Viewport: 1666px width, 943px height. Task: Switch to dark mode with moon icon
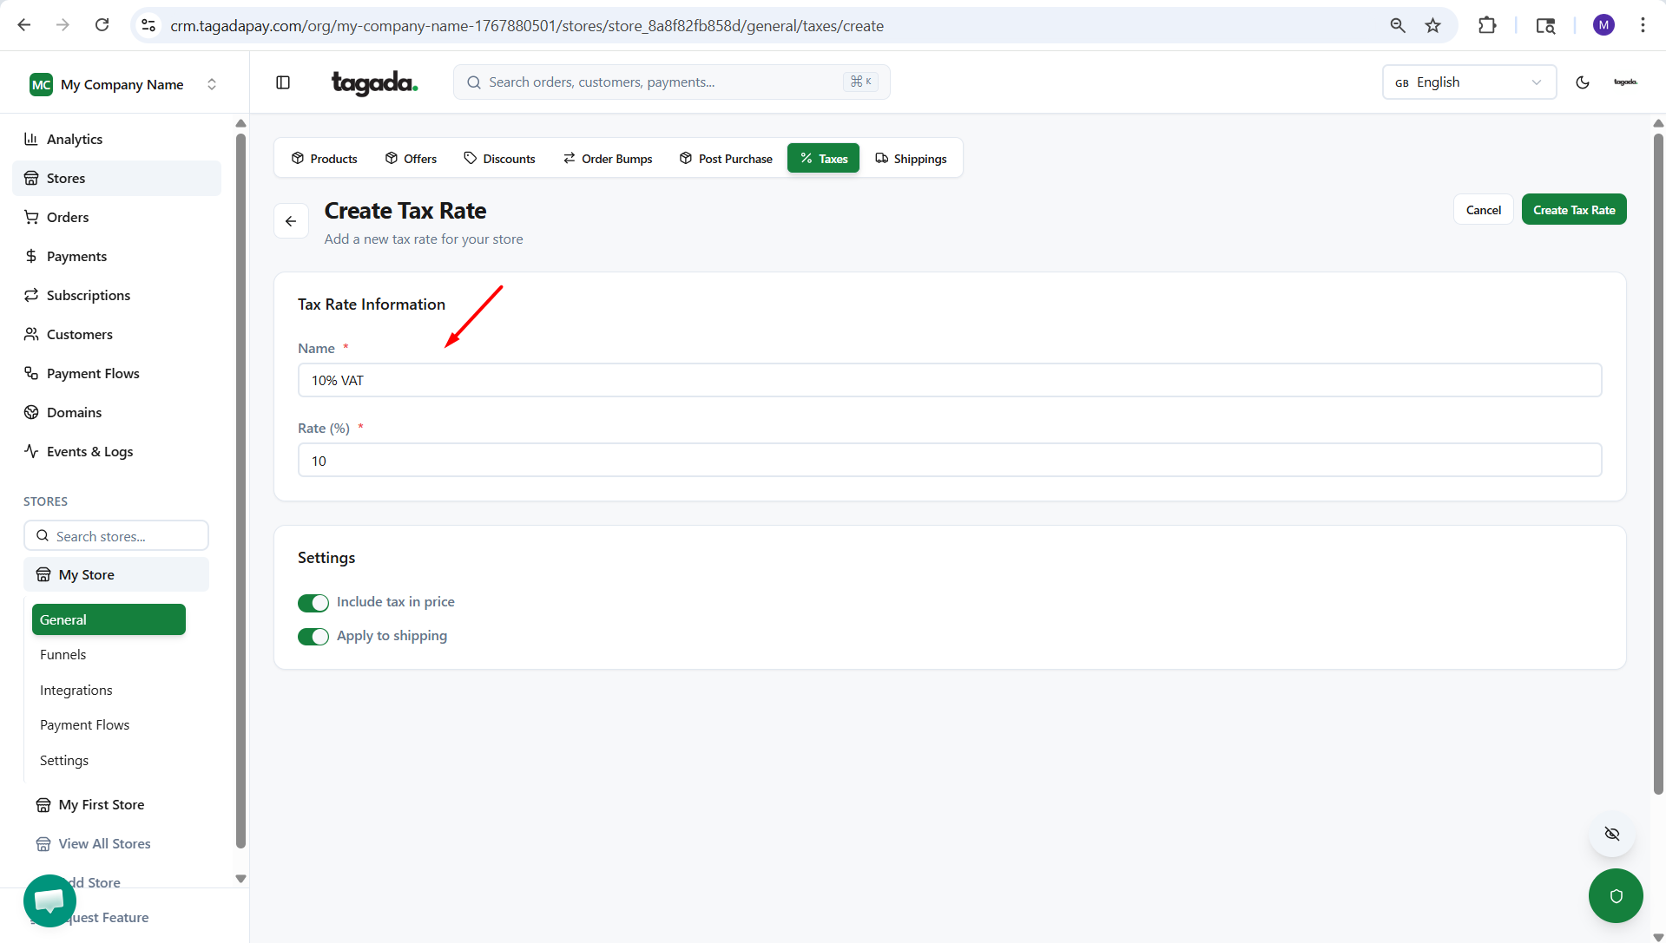1583,82
